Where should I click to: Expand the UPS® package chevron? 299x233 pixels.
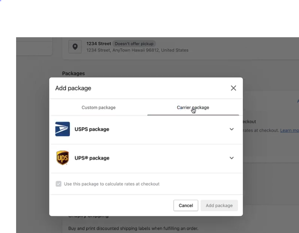tap(232, 158)
